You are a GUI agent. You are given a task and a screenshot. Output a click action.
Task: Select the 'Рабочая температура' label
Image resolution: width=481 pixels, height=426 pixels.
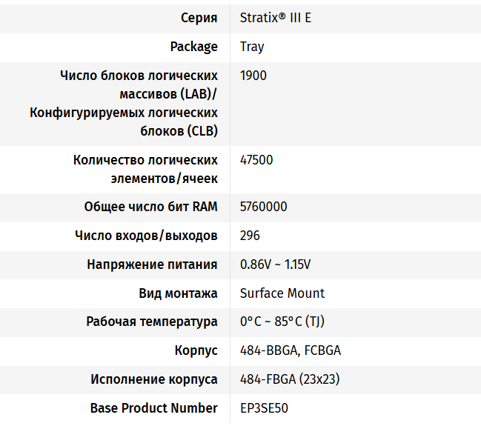point(152,322)
